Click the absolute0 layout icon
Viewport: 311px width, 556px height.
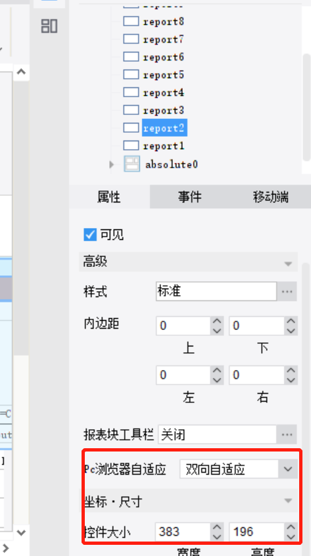[x=132, y=164]
